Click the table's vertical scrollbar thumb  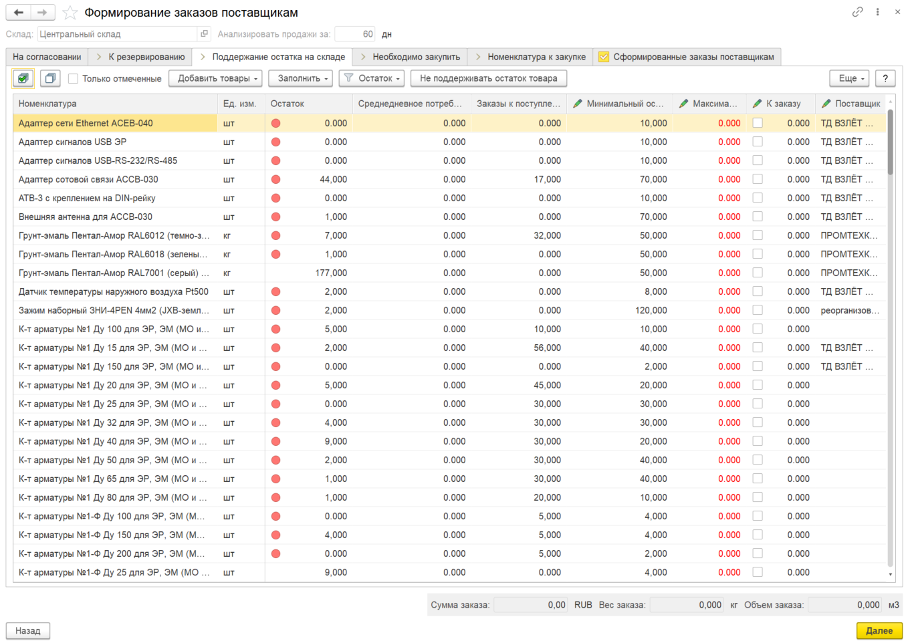tap(890, 142)
